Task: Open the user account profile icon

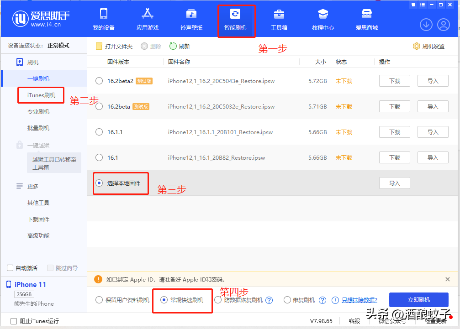Action: tap(444, 25)
